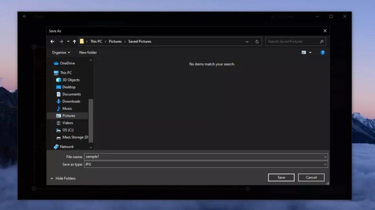Refresh the Saved Pictures folder view
Screen dimensions: 375x210
[x=257, y=41]
